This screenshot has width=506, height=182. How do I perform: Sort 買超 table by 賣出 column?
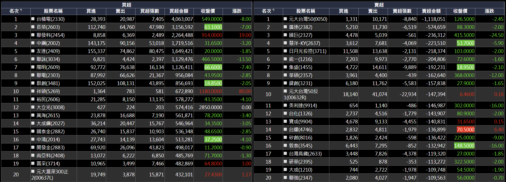(x=120, y=11)
